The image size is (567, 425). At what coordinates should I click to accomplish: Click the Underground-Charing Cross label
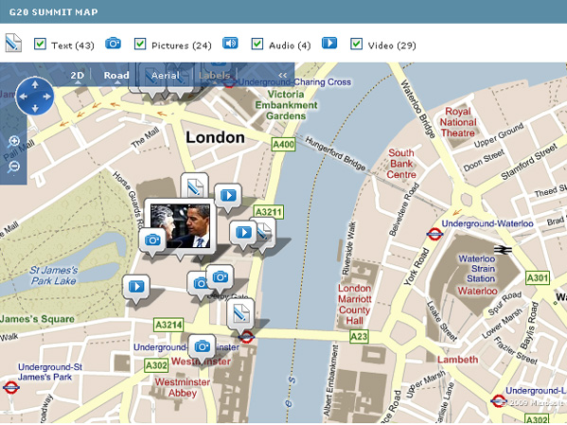point(294,82)
